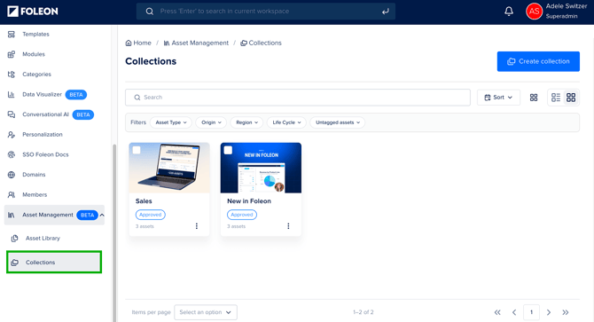Image resolution: width=594 pixels, height=322 pixels.
Task: Click the Modules sidebar icon
Action: (12, 54)
